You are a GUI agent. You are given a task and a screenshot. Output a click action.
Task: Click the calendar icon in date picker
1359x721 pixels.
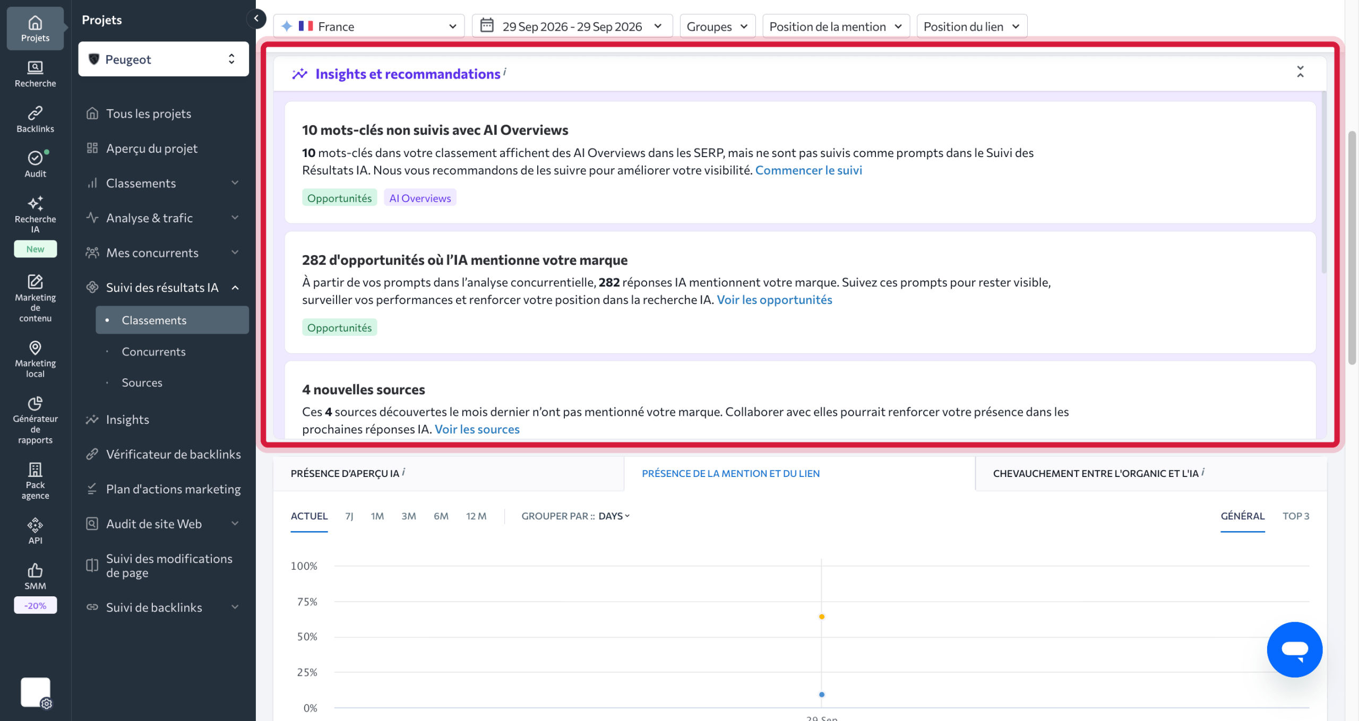tap(487, 25)
